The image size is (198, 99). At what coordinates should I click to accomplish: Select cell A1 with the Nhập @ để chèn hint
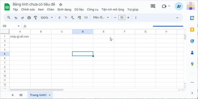coord(20,36)
